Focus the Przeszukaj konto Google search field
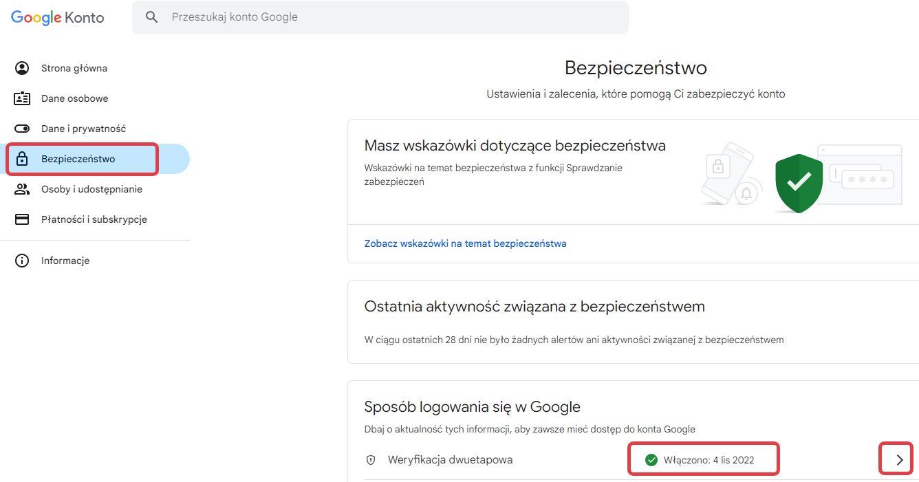Image resolution: width=919 pixels, height=482 pixels. pyautogui.click(x=380, y=17)
